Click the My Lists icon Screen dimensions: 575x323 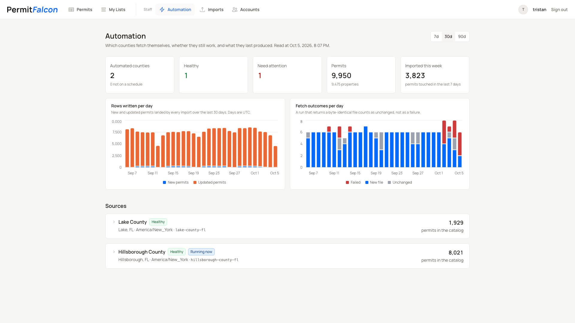104,10
